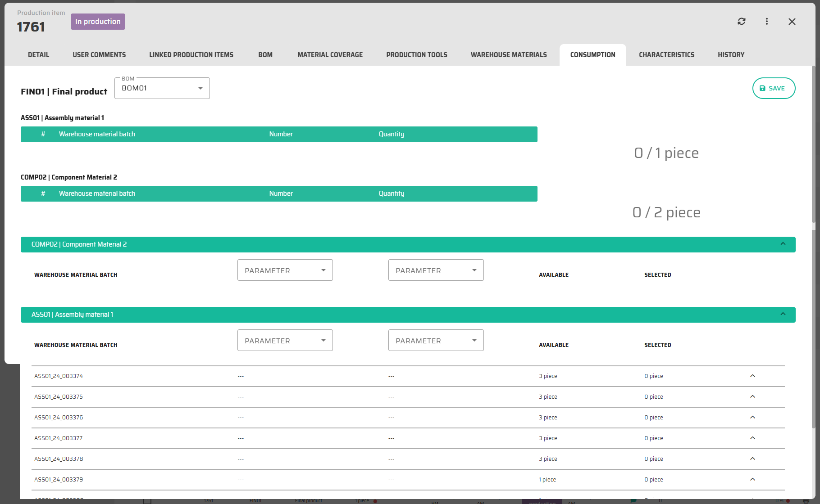This screenshot has width=820, height=504.
Task: Select batch ASS01_24_003375 row
Action: 59,397
